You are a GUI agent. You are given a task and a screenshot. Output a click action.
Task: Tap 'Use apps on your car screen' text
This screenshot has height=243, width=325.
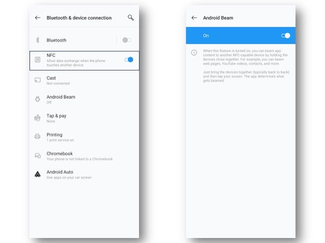coord(69,177)
